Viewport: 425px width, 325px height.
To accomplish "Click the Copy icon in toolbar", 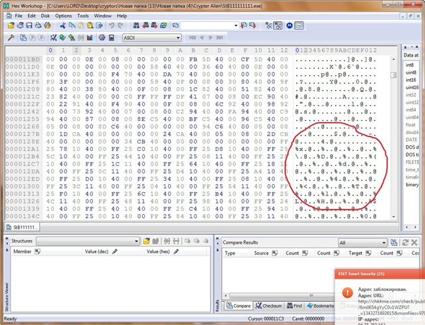I will pyautogui.click(x=72, y=25).
